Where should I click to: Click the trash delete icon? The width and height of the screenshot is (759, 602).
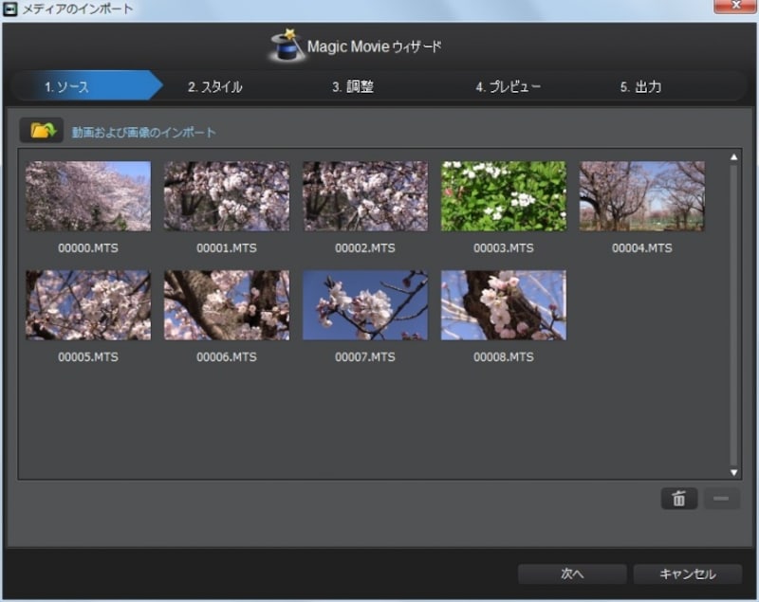pos(678,499)
